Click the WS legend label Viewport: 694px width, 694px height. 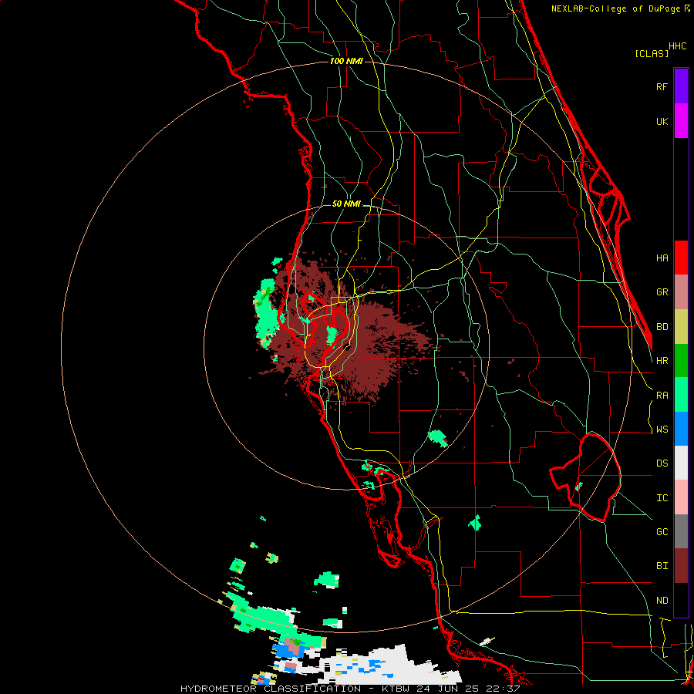pos(662,430)
